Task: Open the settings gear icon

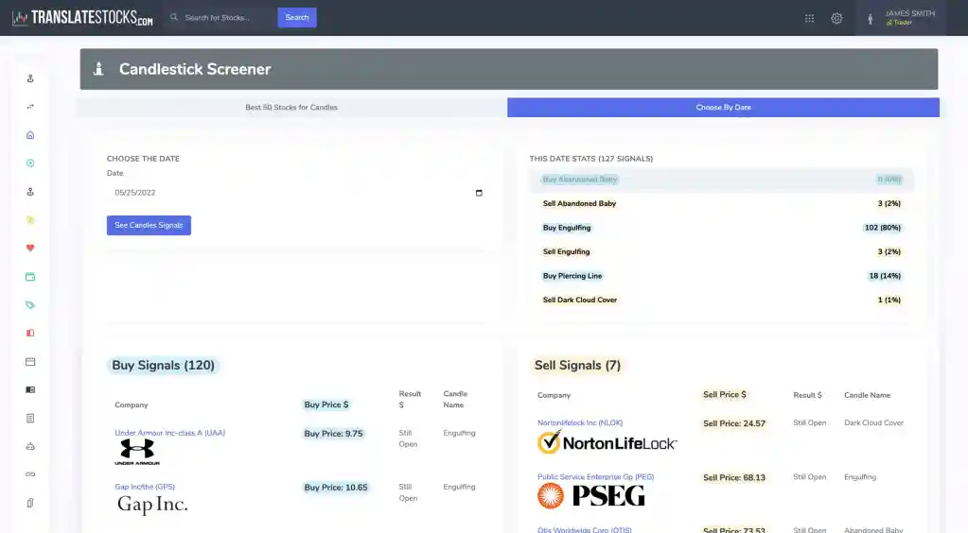Action: tap(836, 19)
